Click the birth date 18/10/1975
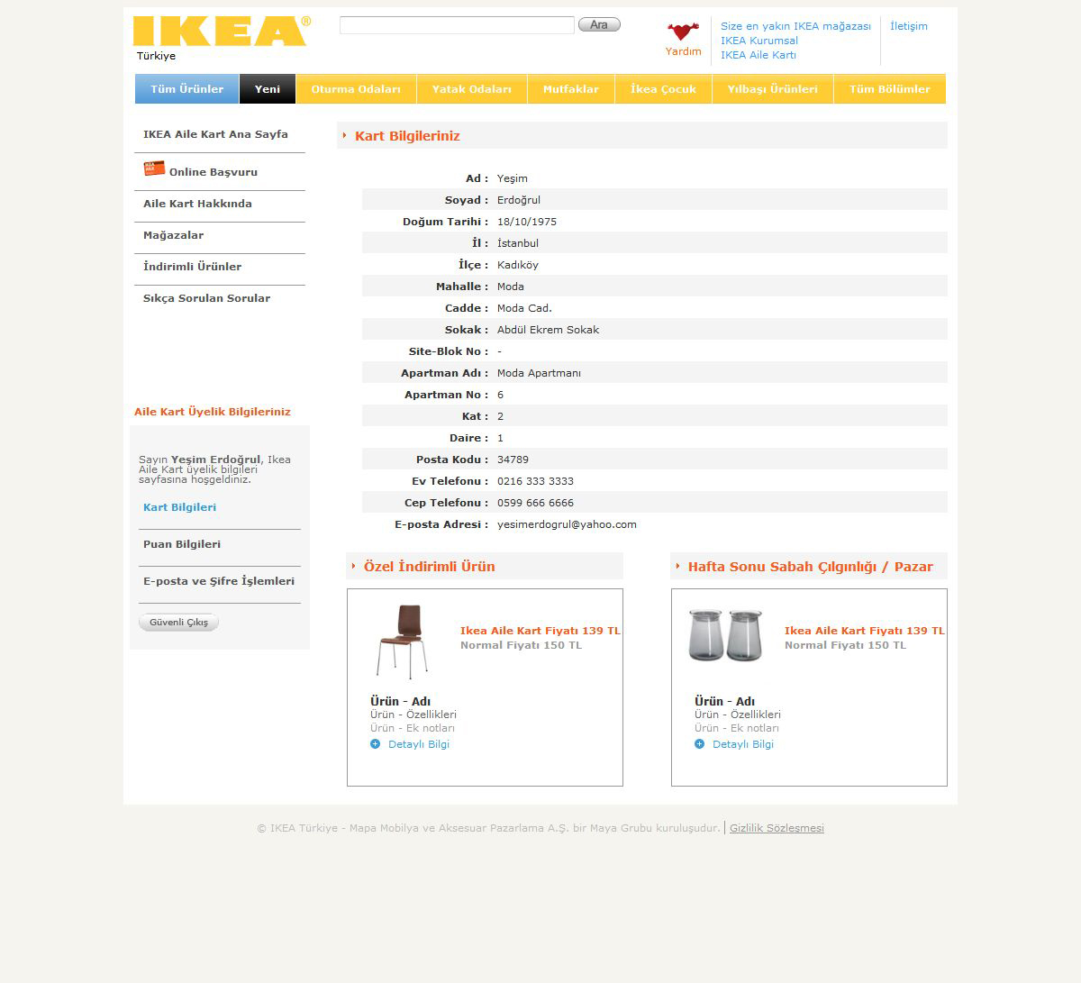Screen dimensions: 1081x983 coord(527,222)
